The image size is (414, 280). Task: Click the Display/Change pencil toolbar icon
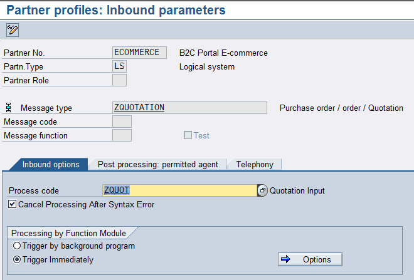click(12, 29)
